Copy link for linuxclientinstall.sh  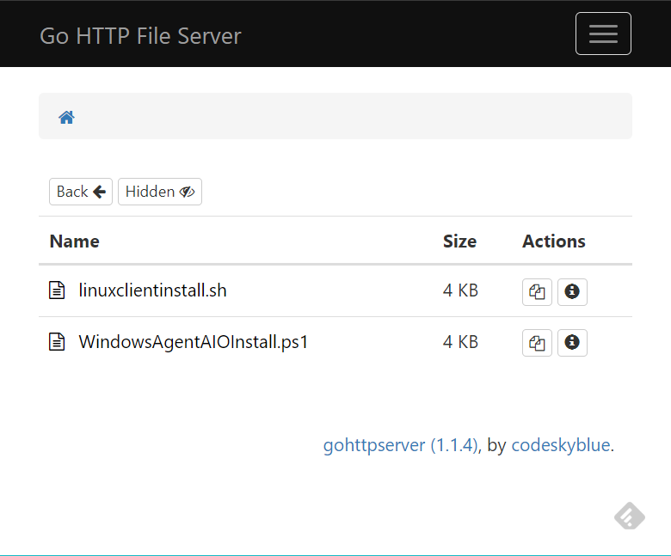pyautogui.click(x=537, y=292)
